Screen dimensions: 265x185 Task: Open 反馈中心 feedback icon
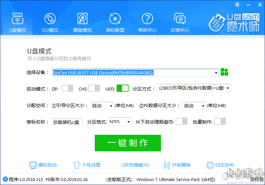pos(180,19)
